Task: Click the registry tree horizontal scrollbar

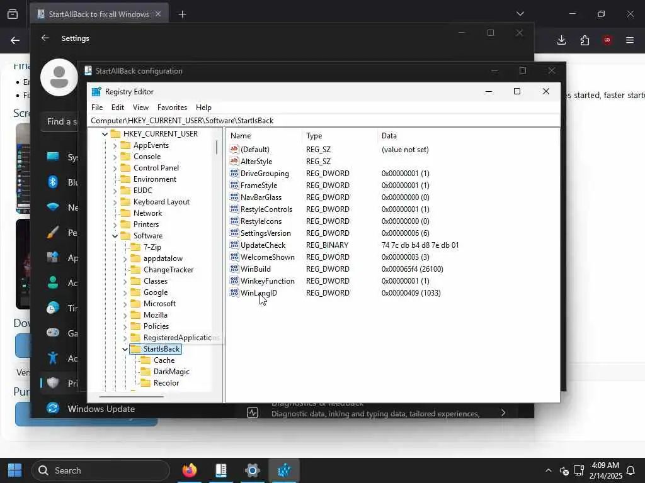Action: (131, 396)
